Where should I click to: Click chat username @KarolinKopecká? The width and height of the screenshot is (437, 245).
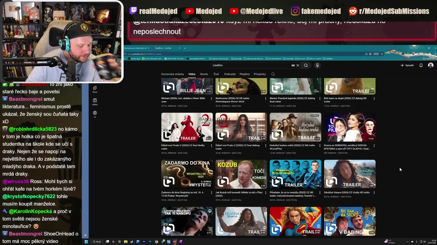point(30,212)
